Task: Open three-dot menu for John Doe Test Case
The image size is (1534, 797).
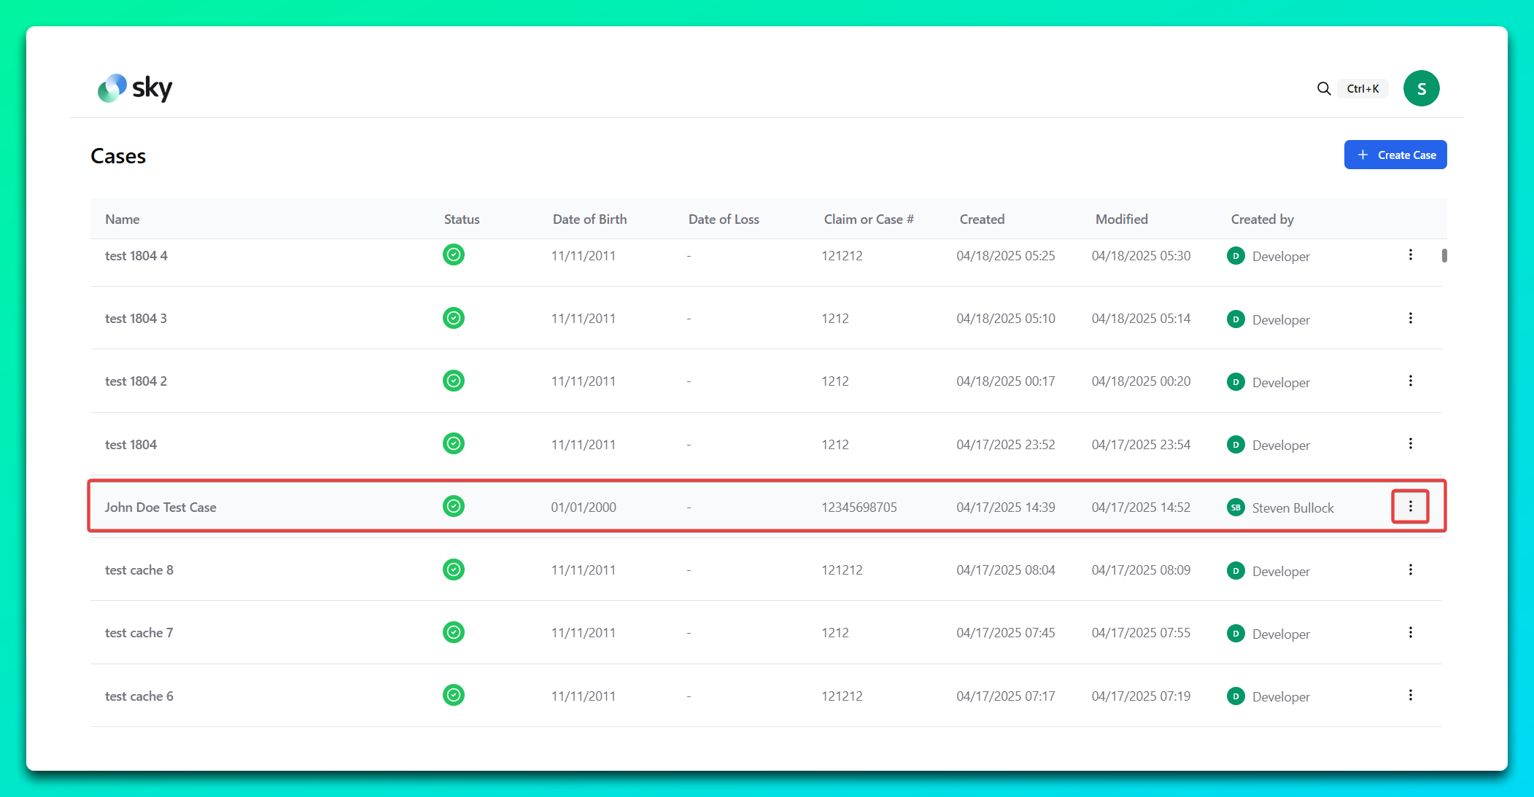Action: (x=1409, y=506)
